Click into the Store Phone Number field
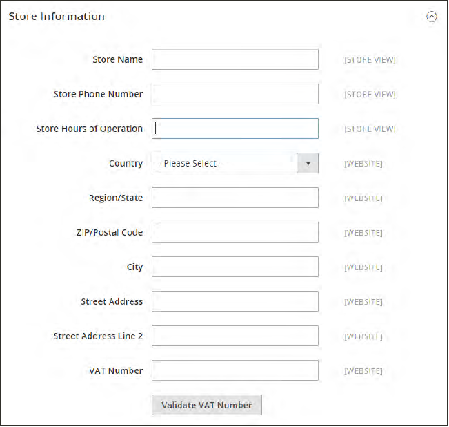 235,95
